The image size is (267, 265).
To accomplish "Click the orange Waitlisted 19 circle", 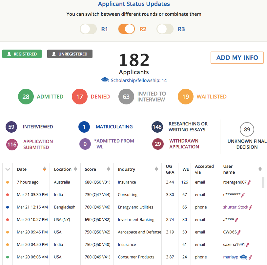I will pyautogui.click(x=186, y=97).
